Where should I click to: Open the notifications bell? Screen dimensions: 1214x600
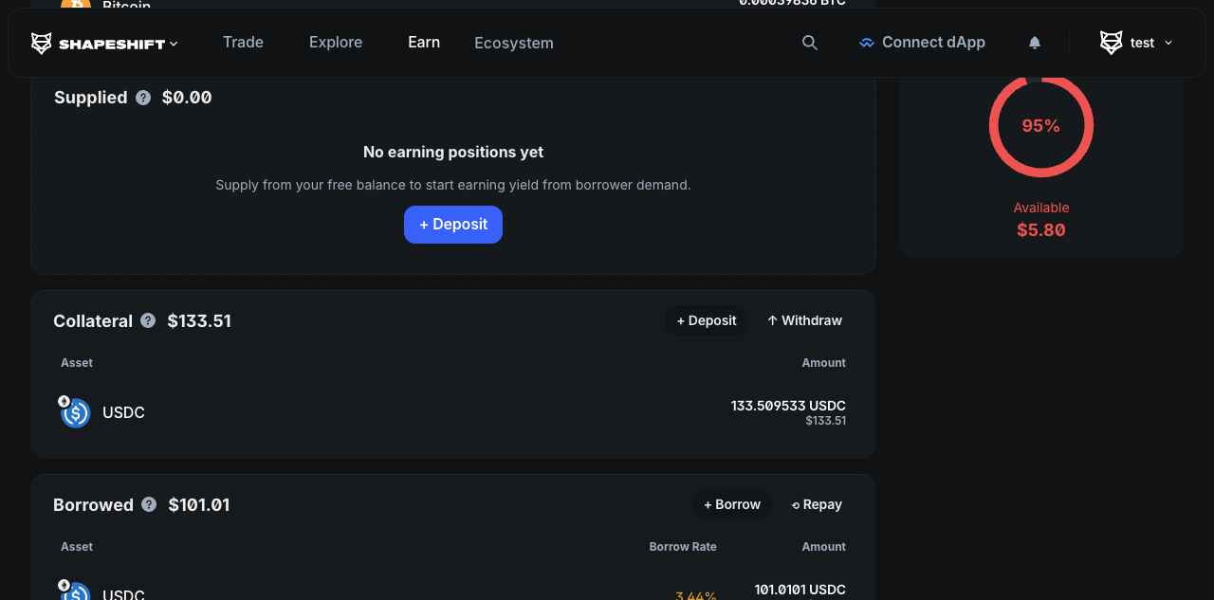tap(1035, 43)
